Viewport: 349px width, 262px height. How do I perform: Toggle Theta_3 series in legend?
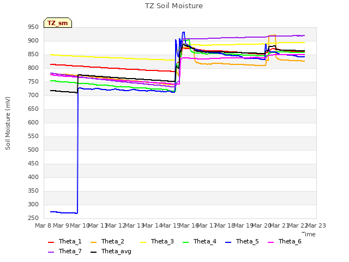[x=157, y=241]
